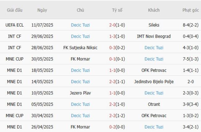Click OFK Petrovac in the 18/05/2025 row
Viewport: 201px width, 132px height.
coord(154,70)
